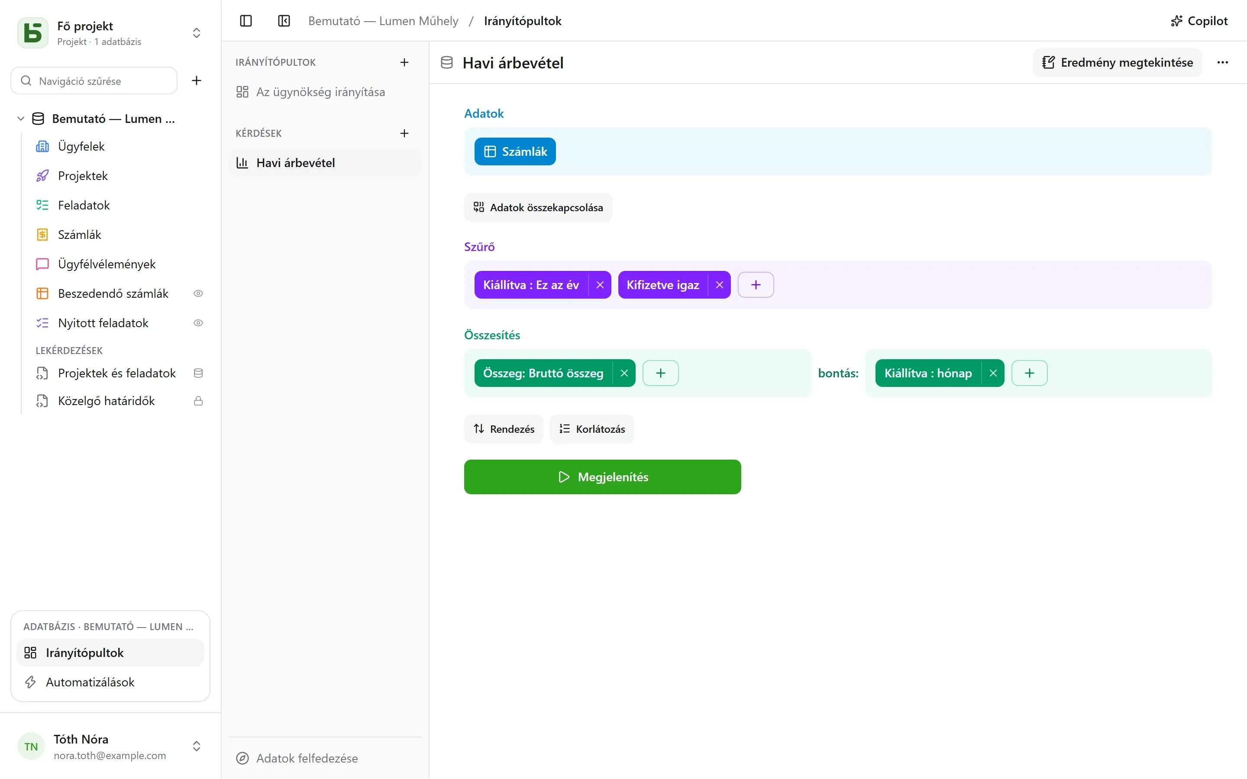Open the Copilot assistant

coord(1199,21)
